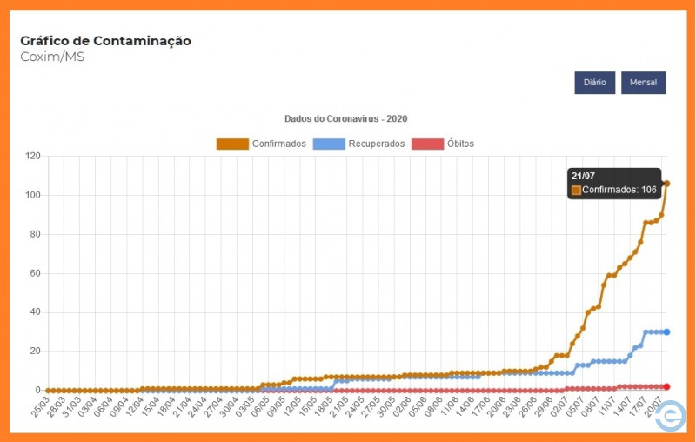This screenshot has width=696, height=442.
Task: Click the blue 'e' logo icon
Action: (671, 417)
